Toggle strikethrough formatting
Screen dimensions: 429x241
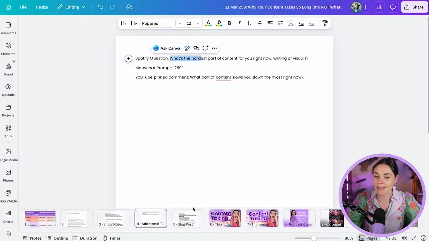tap(260, 23)
